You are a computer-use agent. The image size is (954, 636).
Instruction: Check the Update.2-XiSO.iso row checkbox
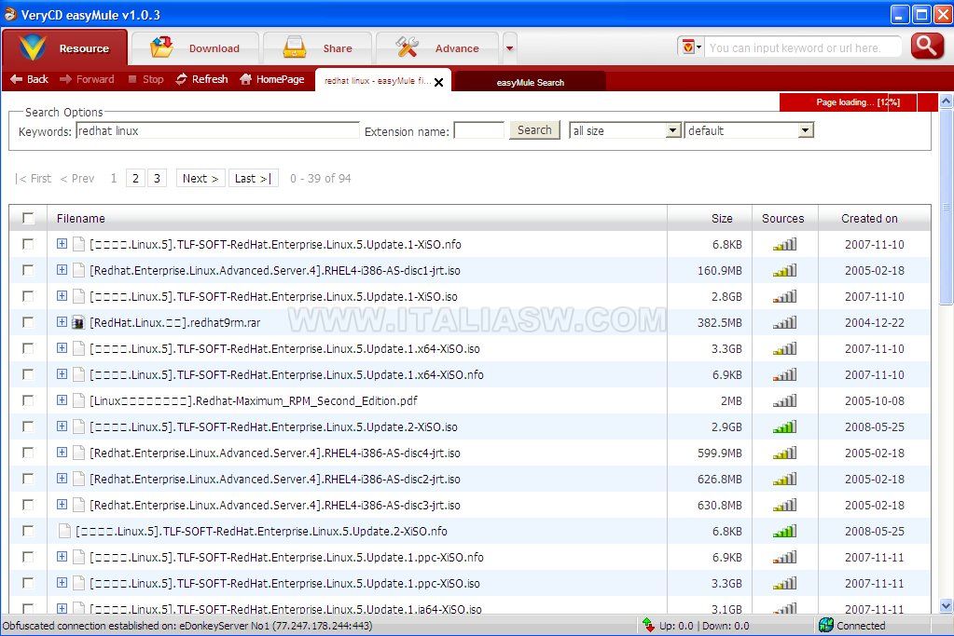click(x=28, y=427)
